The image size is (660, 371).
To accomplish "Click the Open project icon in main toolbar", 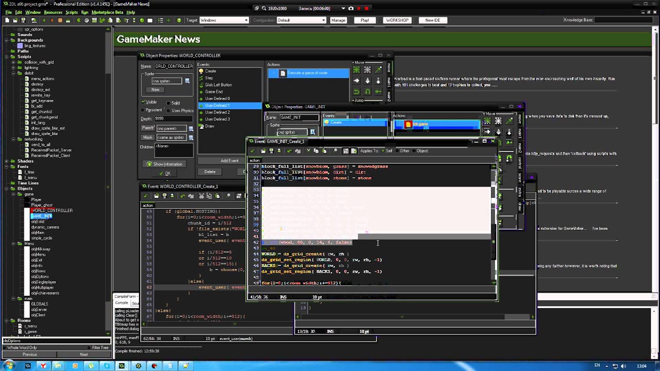I will pyautogui.click(x=15, y=20).
